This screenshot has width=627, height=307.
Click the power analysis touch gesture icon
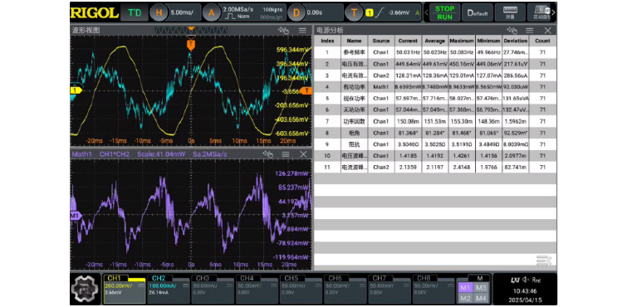pyautogui.click(x=512, y=31)
